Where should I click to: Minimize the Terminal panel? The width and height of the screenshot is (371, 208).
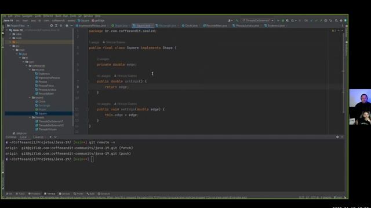[x=342, y=137]
